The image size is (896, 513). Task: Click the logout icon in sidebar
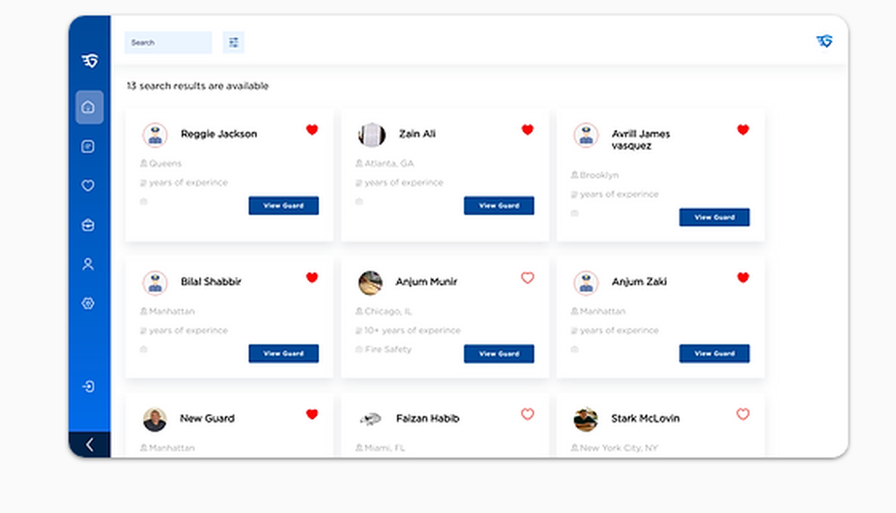[x=88, y=387]
